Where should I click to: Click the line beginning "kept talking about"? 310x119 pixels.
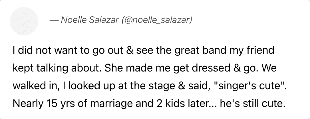[144, 68]
